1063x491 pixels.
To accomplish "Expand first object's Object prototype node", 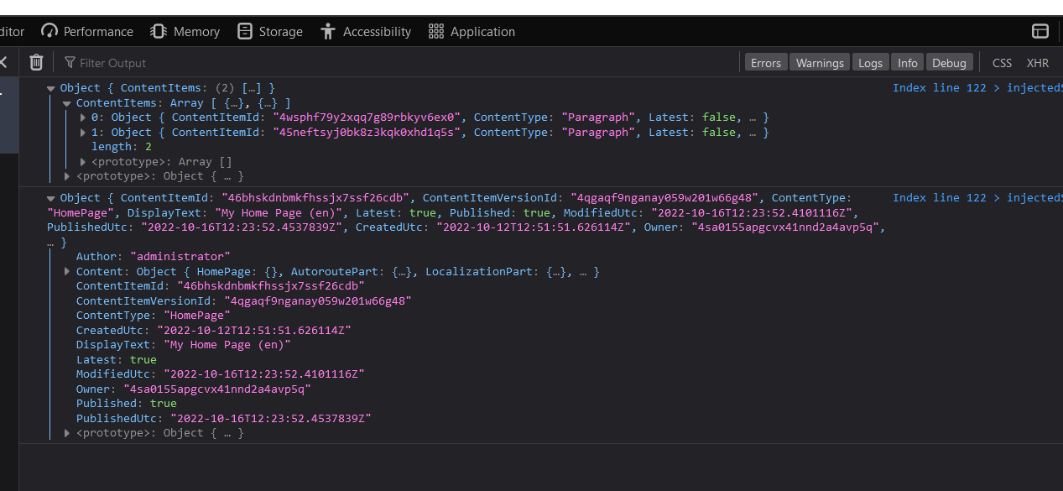I will pos(67,176).
